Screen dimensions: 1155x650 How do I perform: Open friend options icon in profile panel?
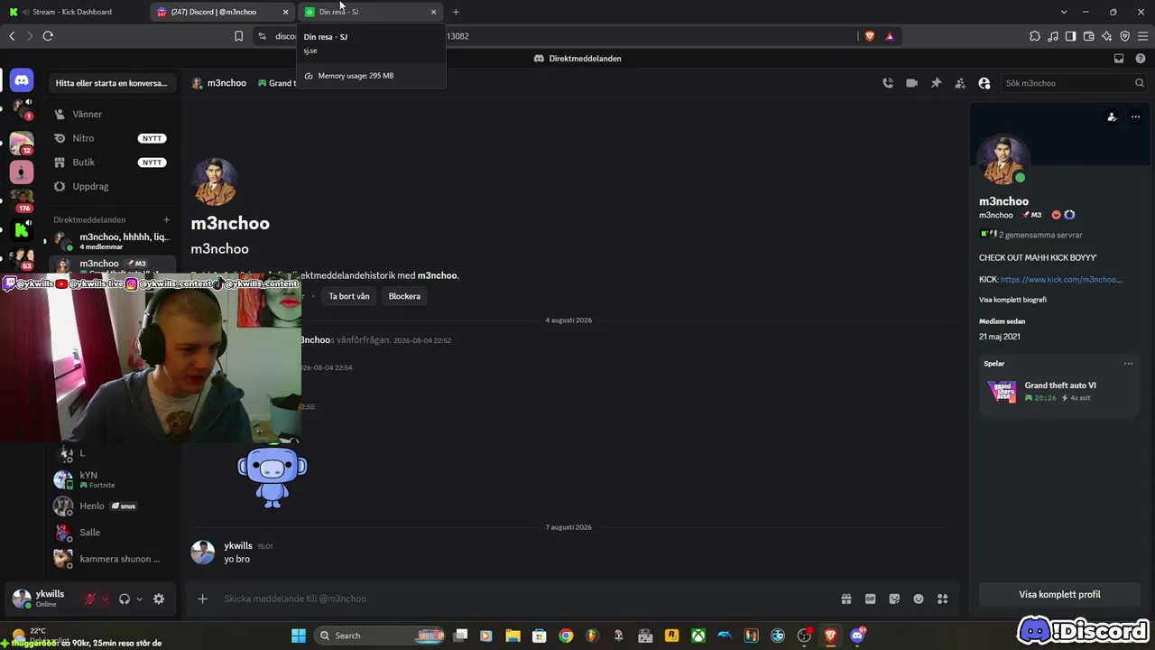(x=1112, y=116)
